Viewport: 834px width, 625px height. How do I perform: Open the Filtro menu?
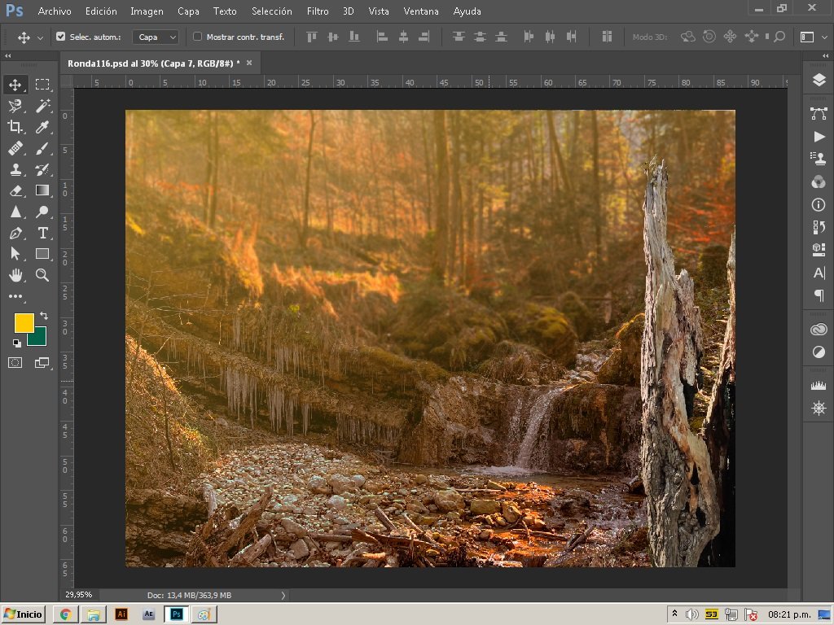click(x=318, y=11)
